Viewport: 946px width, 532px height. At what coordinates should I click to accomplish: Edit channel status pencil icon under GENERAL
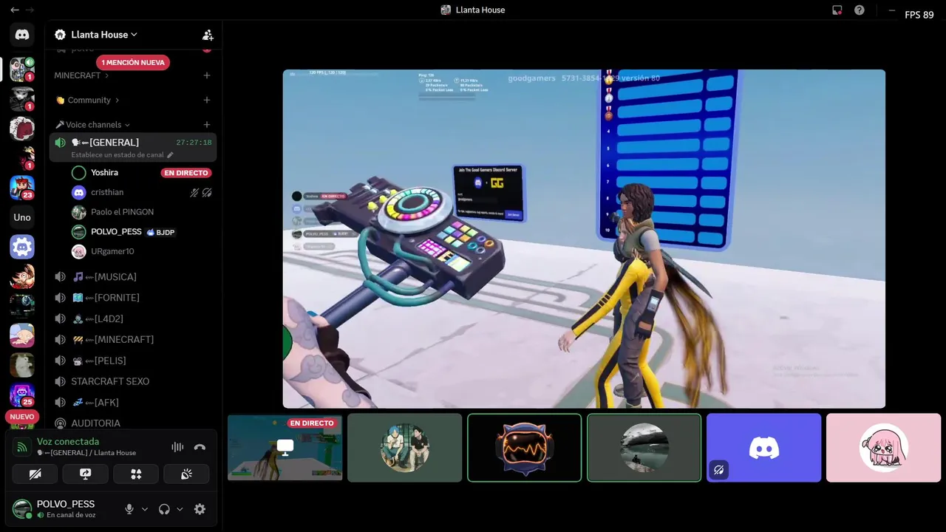(170, 155)
